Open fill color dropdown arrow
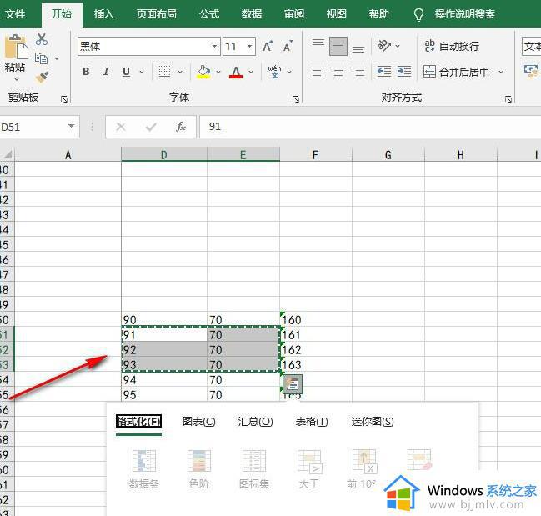The width and height of the screenshot is (541, 516). (218, 72)
